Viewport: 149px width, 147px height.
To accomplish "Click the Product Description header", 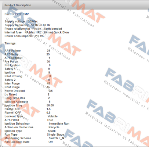I will tap(18, 5).
